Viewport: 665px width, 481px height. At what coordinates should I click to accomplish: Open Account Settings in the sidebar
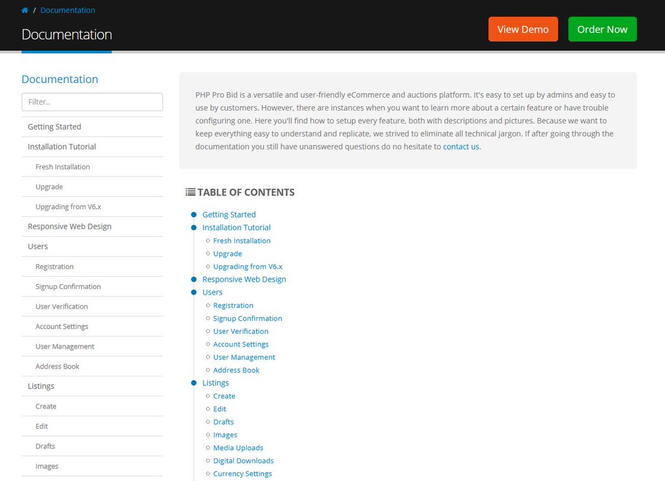coord(92,326)
